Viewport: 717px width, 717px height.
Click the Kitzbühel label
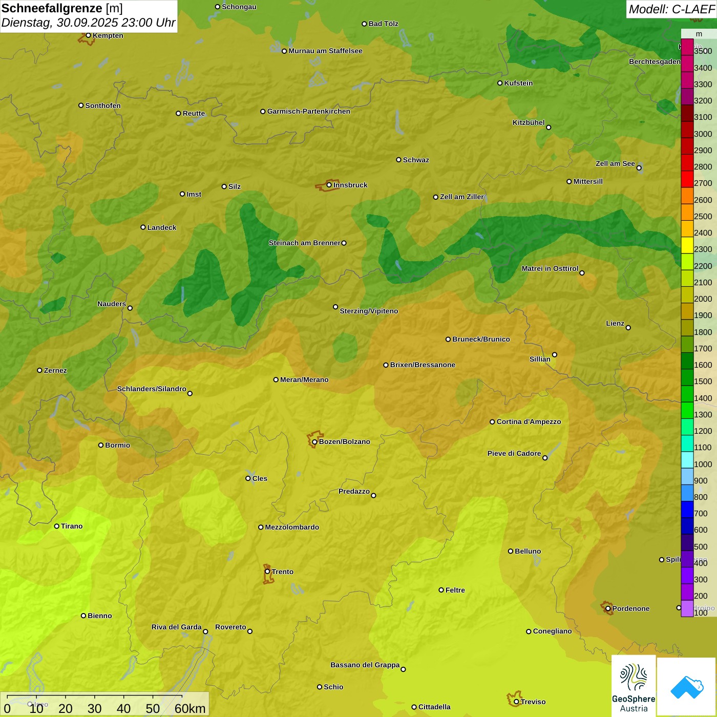pyautogui.click(x=529, y=122)
